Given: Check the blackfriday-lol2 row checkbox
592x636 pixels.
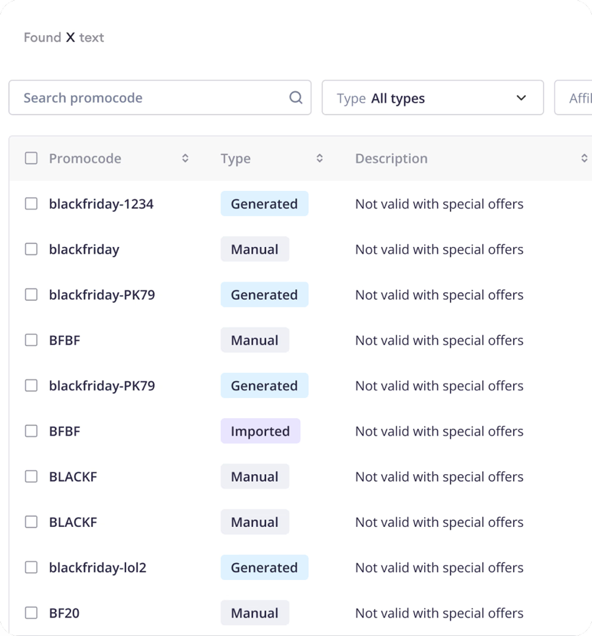Looking at the screenshot, I should 31,567.
